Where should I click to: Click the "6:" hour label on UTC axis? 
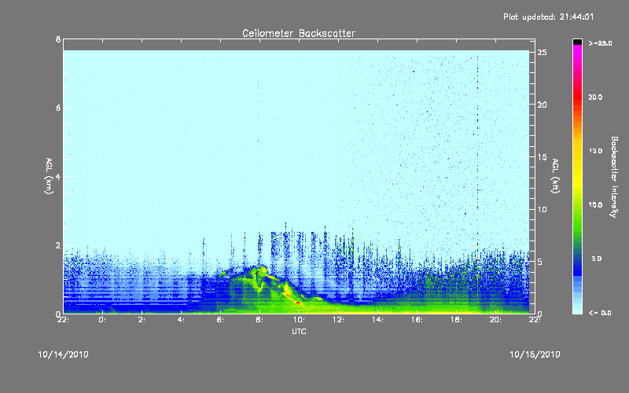[220, 320]
